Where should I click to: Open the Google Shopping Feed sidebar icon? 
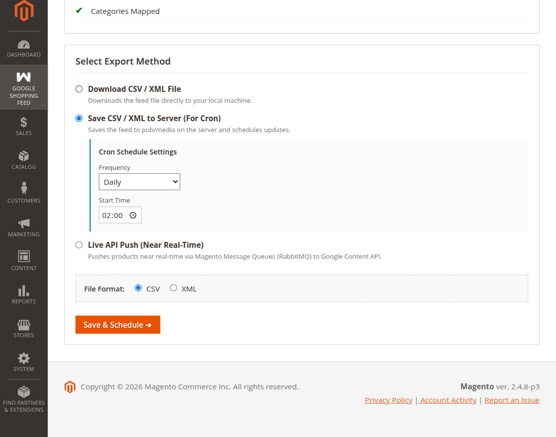pos(24,76)
